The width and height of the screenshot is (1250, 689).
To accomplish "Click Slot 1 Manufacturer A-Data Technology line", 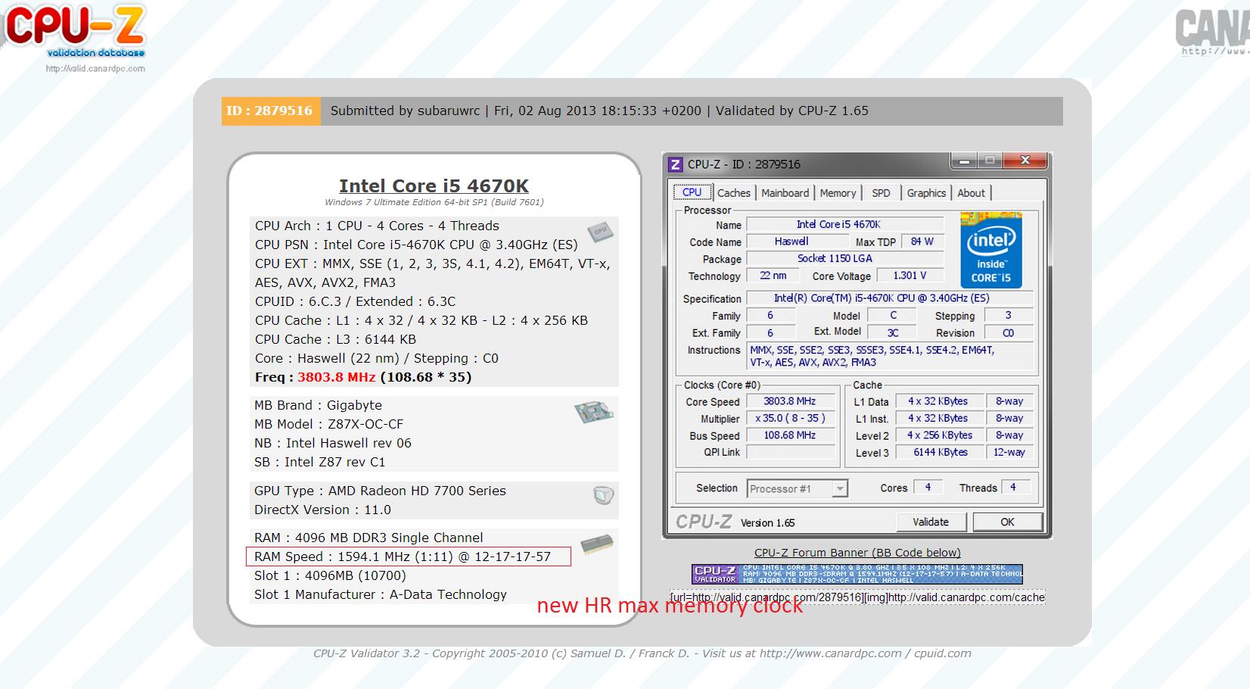I will (x=381, y=594).
